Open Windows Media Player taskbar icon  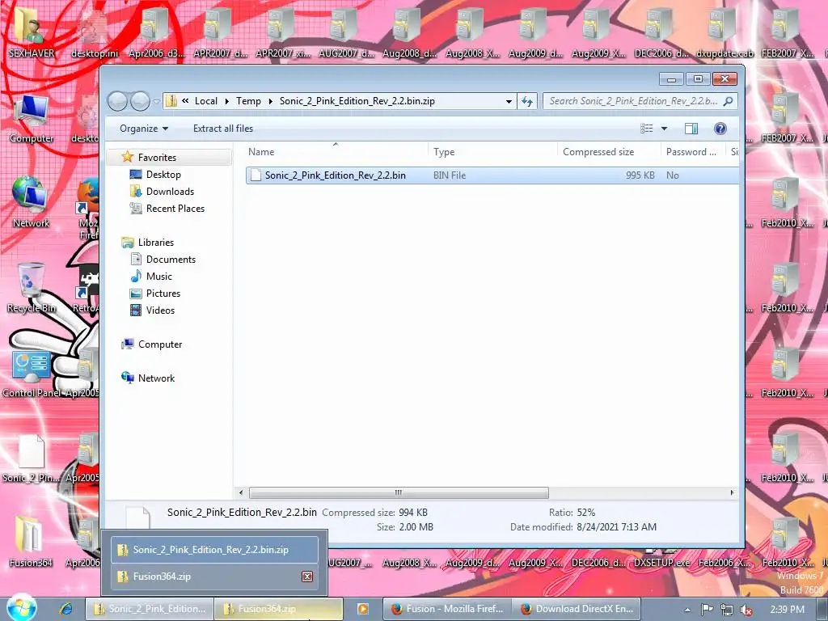pyautogui.click(x=363, y=609)
